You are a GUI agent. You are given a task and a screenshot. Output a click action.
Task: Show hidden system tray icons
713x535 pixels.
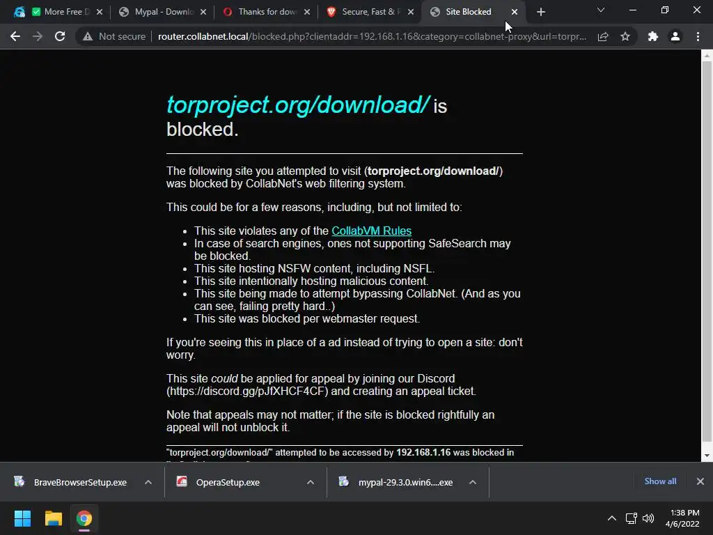pos(612,518)
